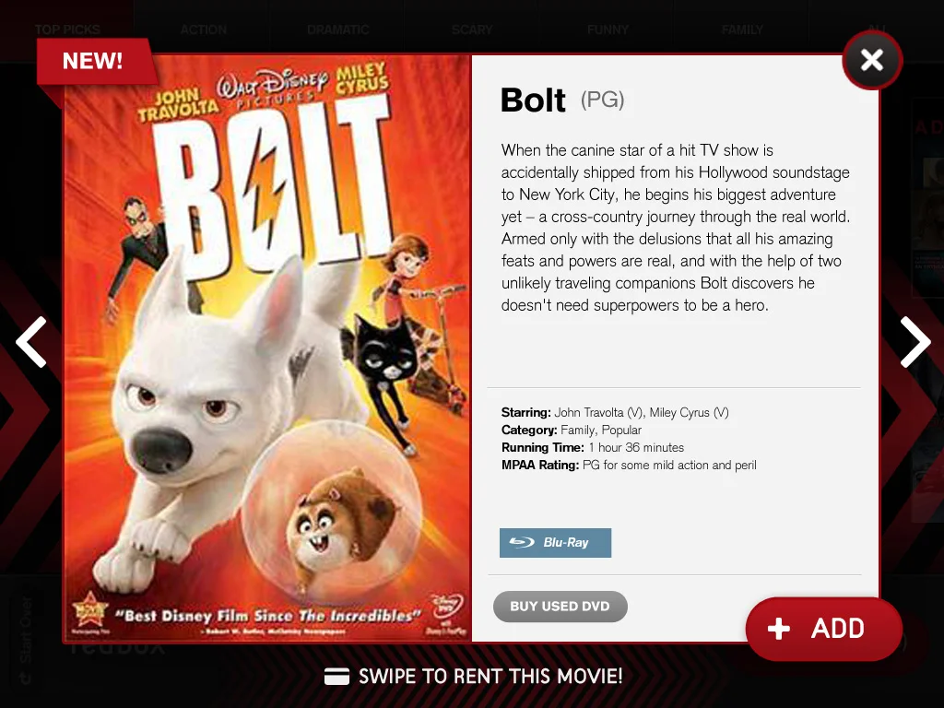Image resolution: width=944 pixels, height=708 pixels.
Task: Tap the credit card swipe icon
Action: pos(336,677)
